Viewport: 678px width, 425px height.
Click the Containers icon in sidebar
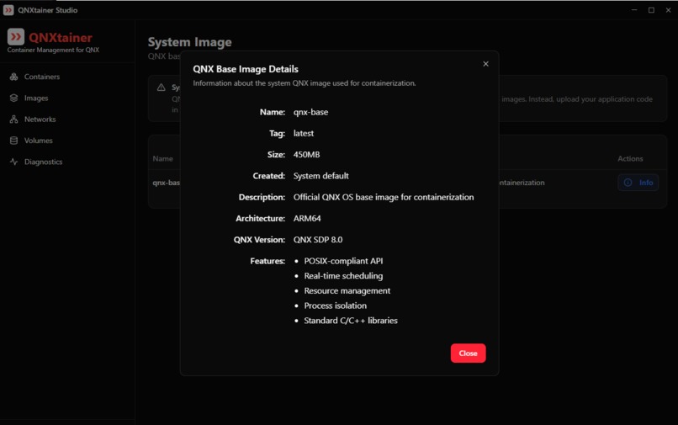click(13, 77)
